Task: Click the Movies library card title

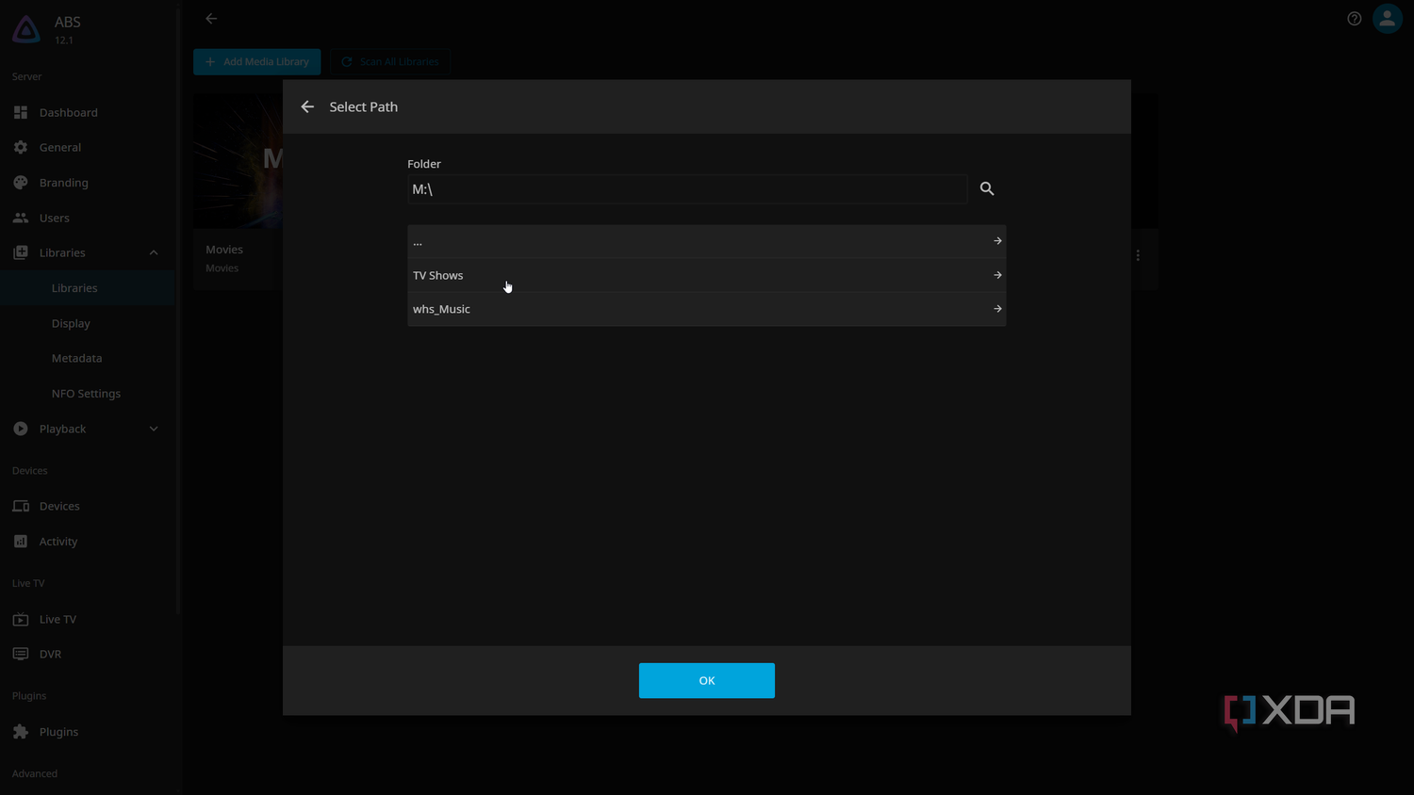Action: 224,250
